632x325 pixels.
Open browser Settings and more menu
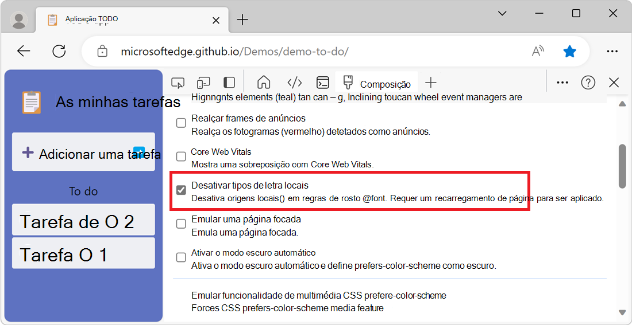pos(612,51)
